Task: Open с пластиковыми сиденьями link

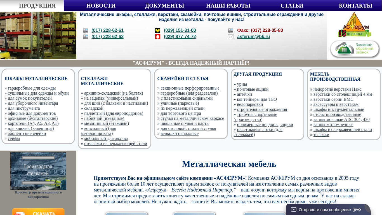Action: click(187, 98)
